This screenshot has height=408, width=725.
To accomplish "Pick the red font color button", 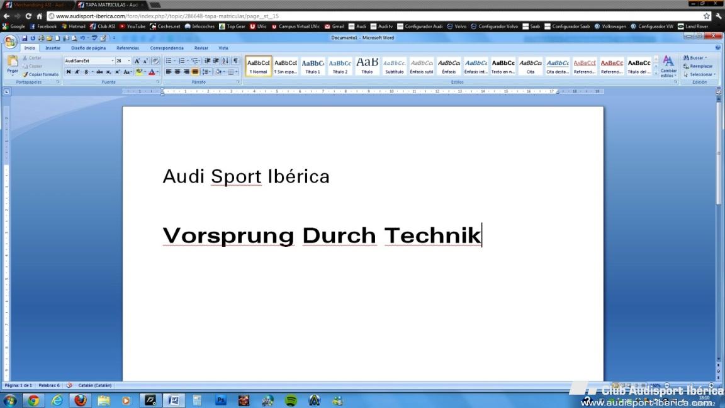I will click(152, 72).
